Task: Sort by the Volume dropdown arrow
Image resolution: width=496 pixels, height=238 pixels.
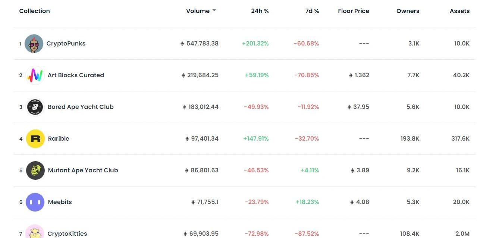Action: click(214, 11)
